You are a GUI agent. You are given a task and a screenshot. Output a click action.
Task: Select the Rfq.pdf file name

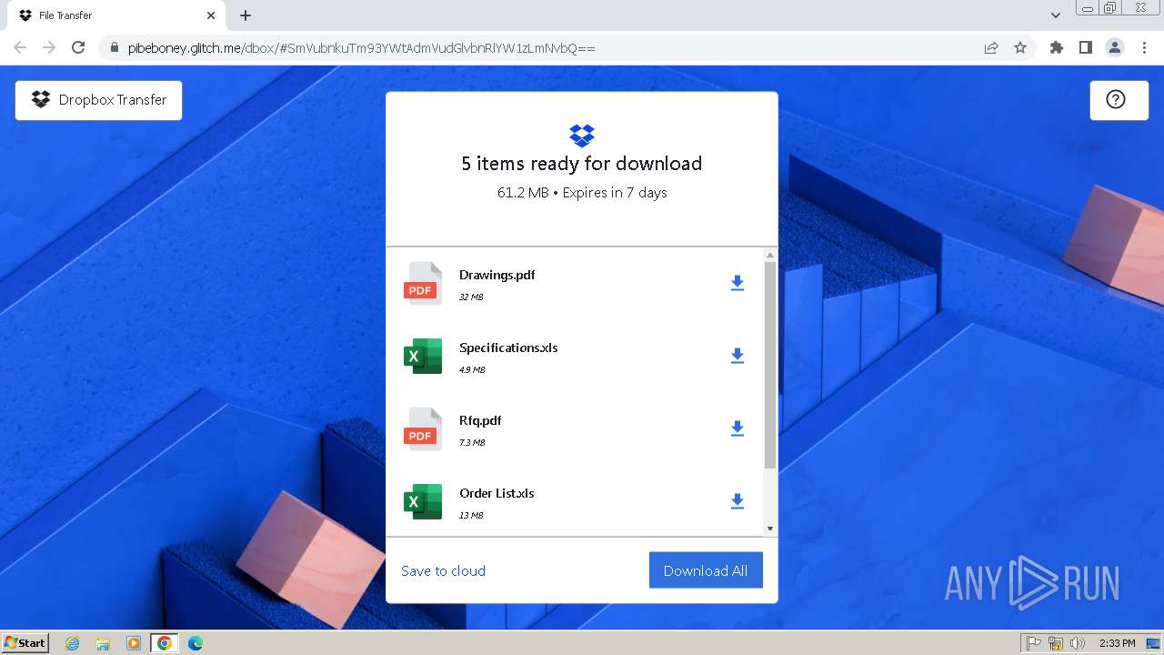coord(480,420)
